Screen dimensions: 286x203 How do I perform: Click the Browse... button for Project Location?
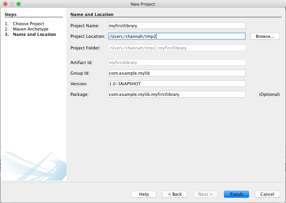tap(265, 36)
